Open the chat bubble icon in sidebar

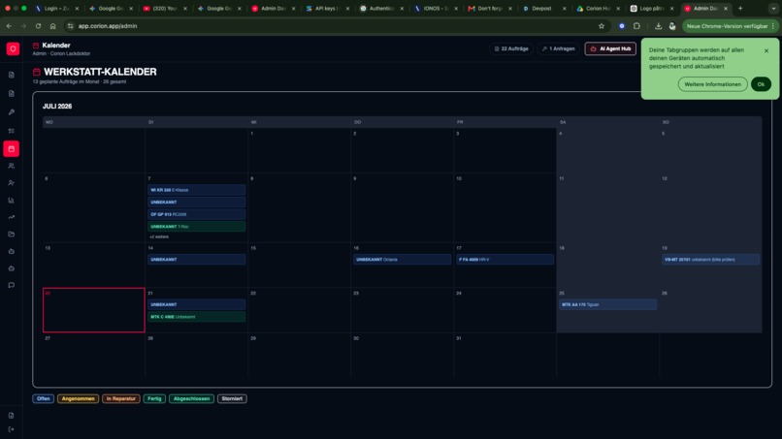[12, 286]
